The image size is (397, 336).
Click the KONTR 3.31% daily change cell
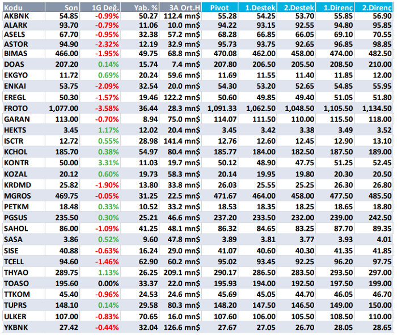click(108, 162)
